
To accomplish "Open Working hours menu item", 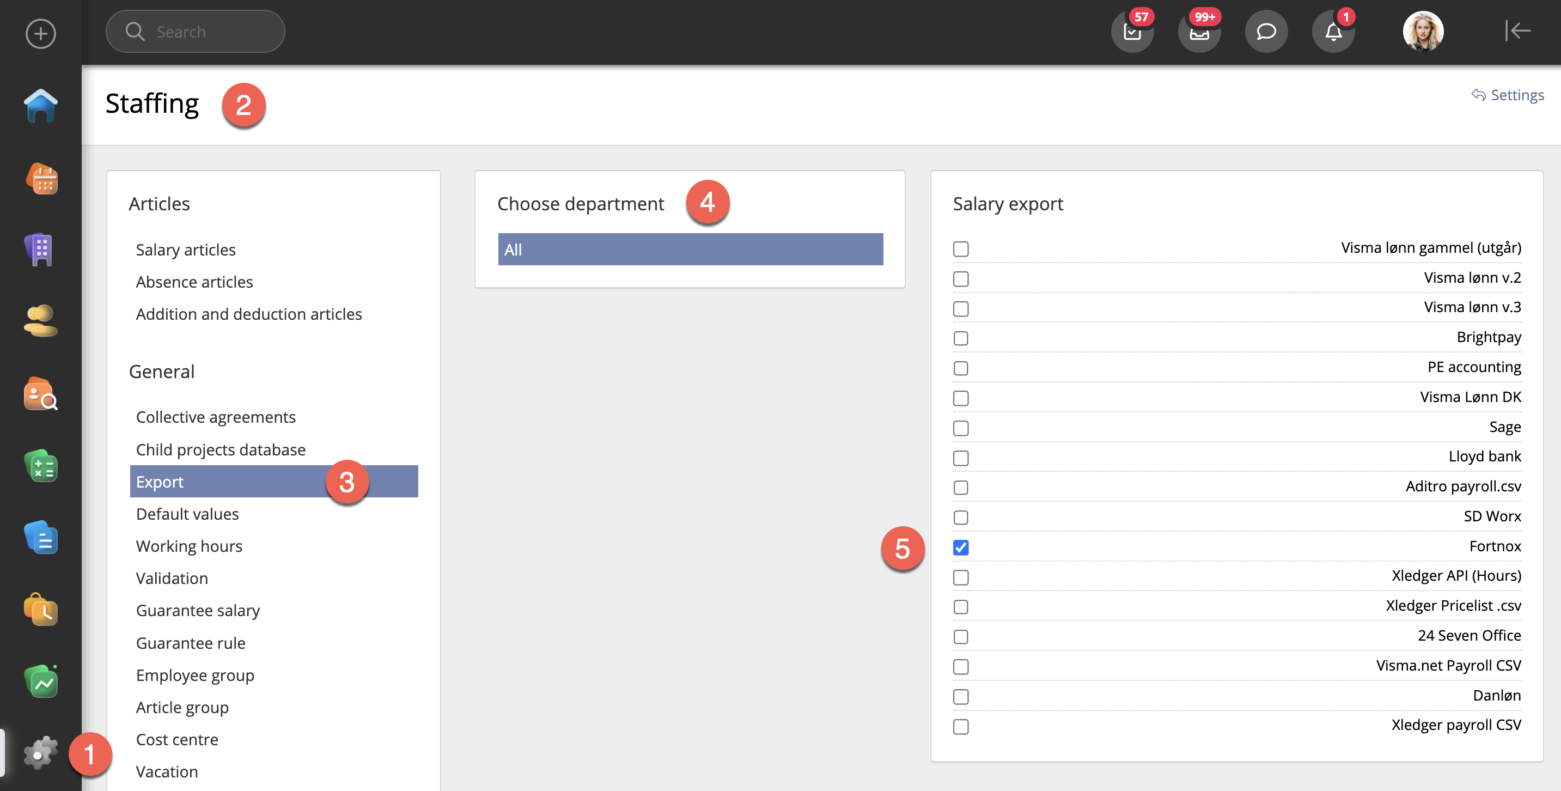I will click(x=189, y=546).
